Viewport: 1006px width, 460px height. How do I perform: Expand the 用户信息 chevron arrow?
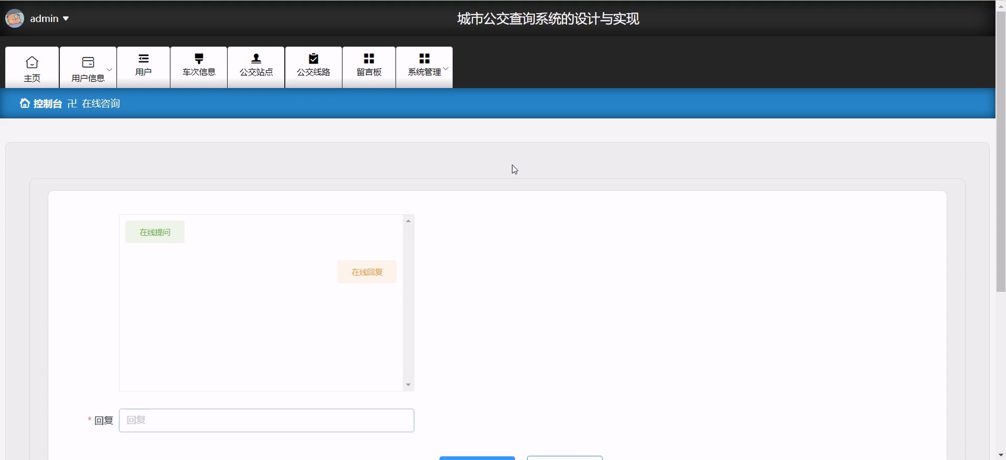pos(109,69)
